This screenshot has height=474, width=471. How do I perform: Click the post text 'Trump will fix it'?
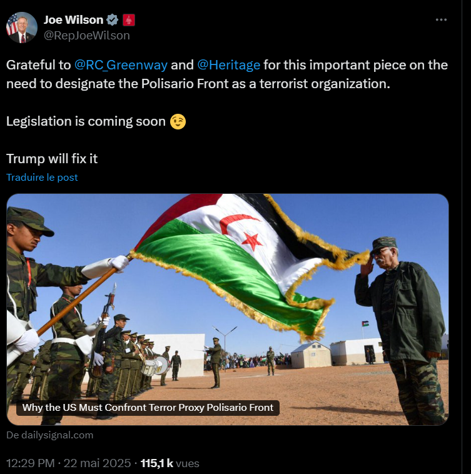pyautogui.click(x=52, y=159)
